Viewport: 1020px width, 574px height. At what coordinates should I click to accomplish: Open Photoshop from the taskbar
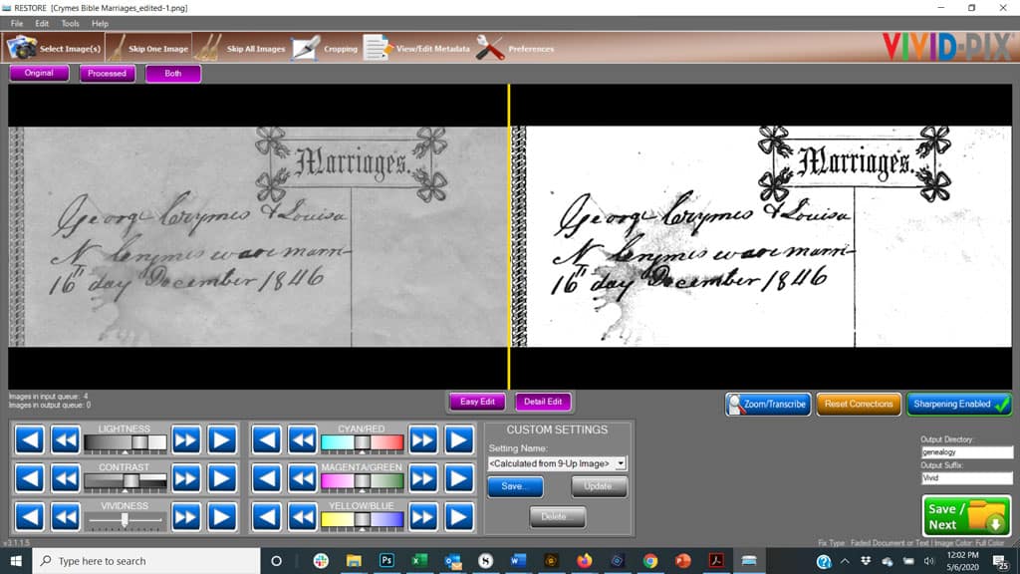(386, 560)
